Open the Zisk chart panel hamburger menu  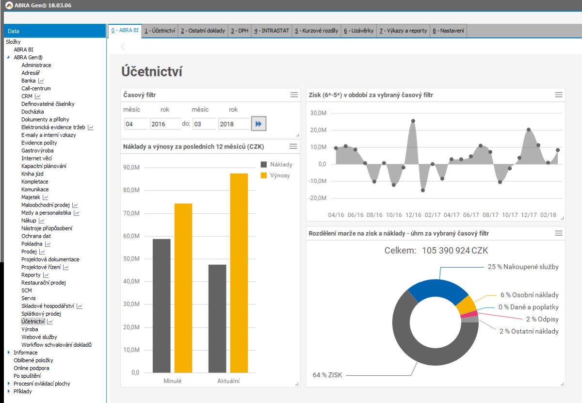pyautogui.click(x=559, y=95)
